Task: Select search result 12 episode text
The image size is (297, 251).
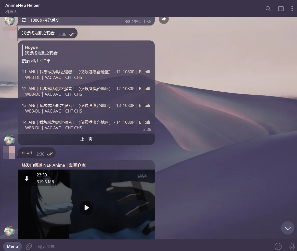Action: point(86,91)
